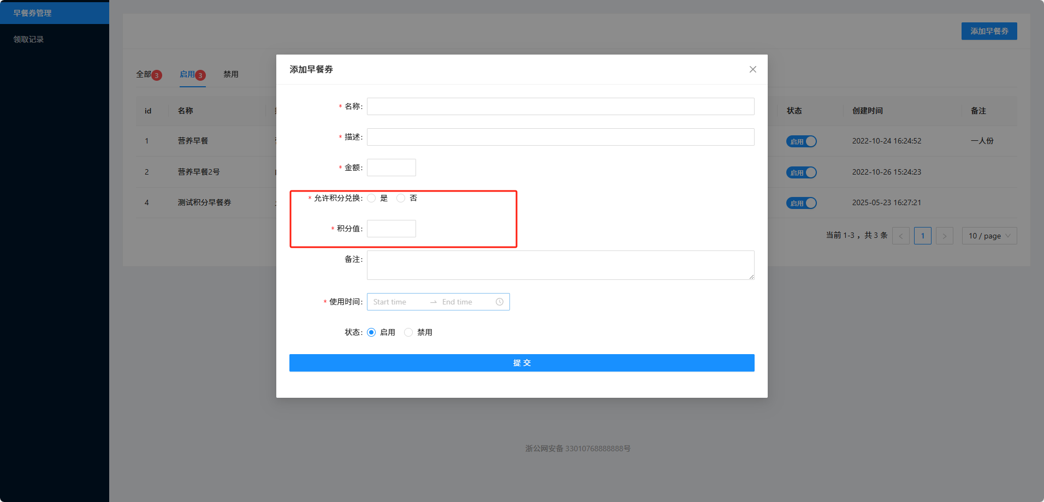
Task: Select 启用 status radio button
Action: click(371, 332)
